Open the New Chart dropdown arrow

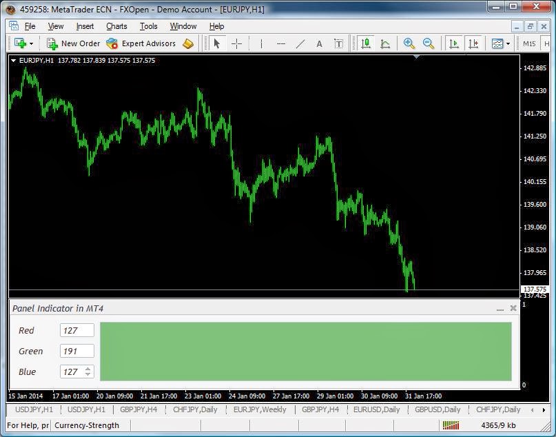click(x=32, y=43)
